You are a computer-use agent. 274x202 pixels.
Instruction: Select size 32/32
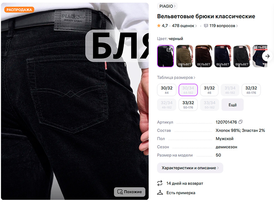tap(251, 90)
